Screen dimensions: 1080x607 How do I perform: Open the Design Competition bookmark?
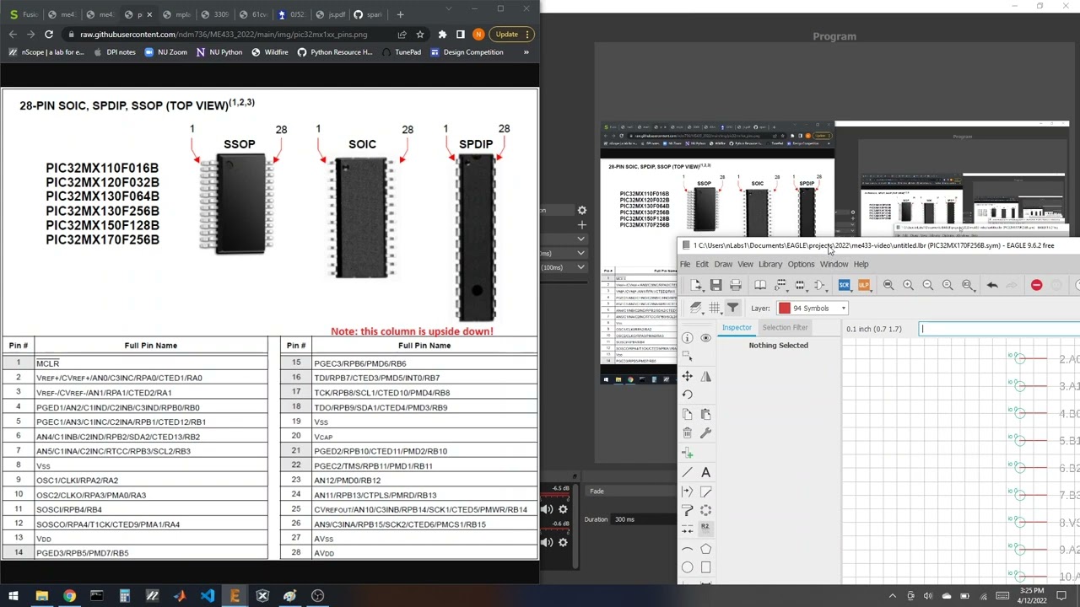[x=467, y=52]
